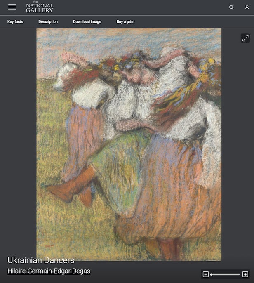Click the middle of the zoom slider track
The image size is (254, 283).
tap(225, 274)
